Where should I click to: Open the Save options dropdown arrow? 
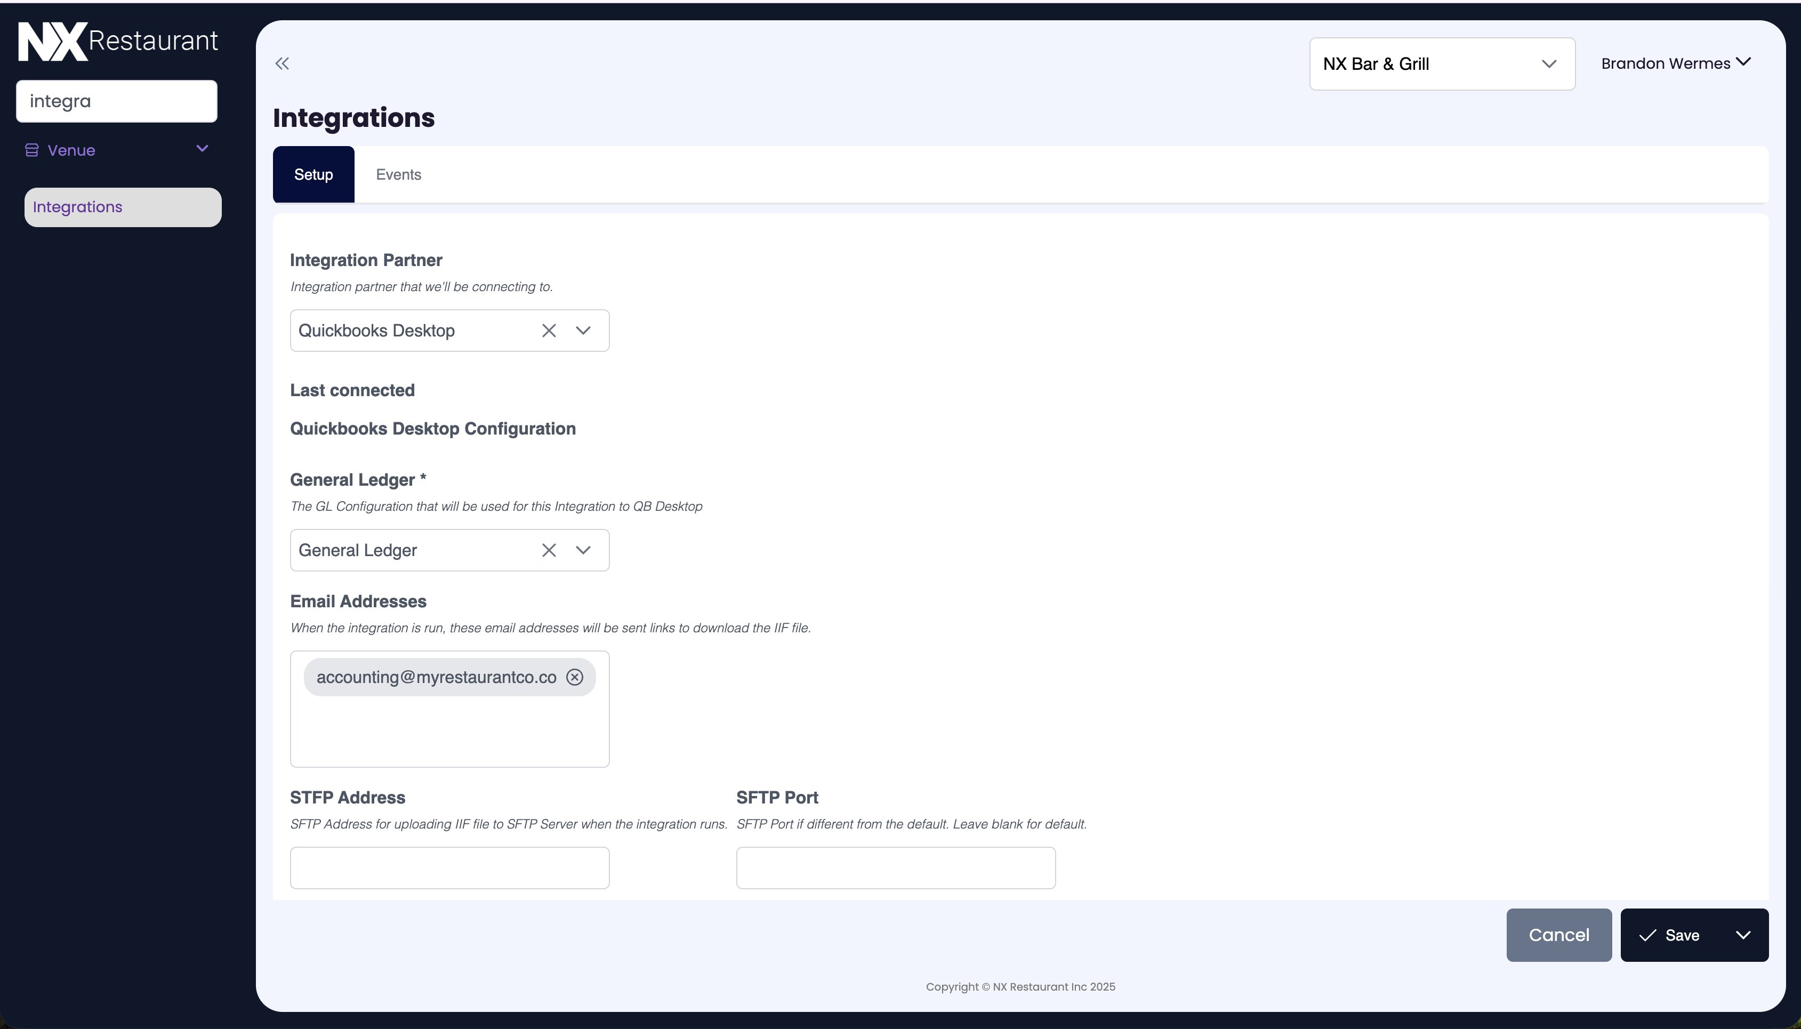[x=1742, y=935]
